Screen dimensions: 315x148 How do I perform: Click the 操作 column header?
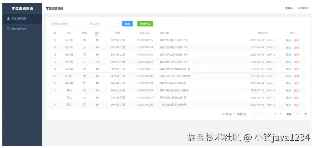[x=292, y=33]
